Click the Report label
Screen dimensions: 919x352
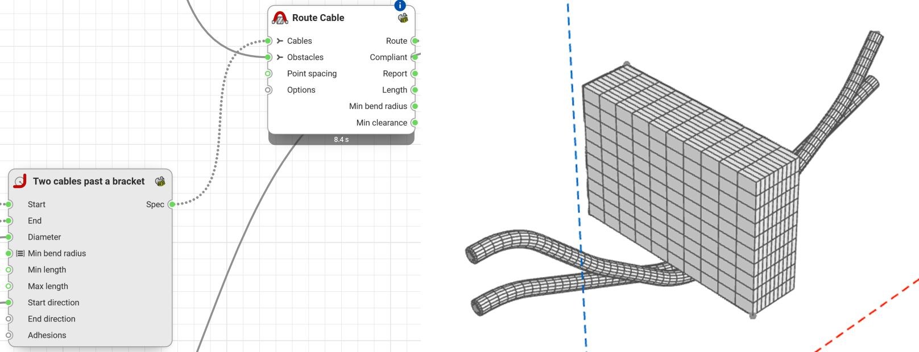click(x=395, y=74)
